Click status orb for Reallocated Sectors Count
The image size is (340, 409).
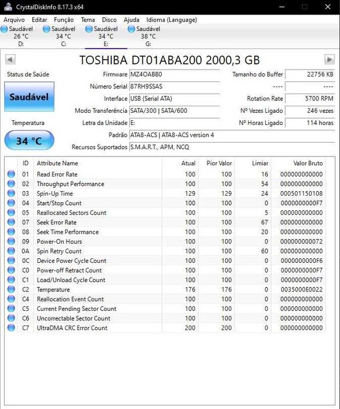[x=11, y=212]
